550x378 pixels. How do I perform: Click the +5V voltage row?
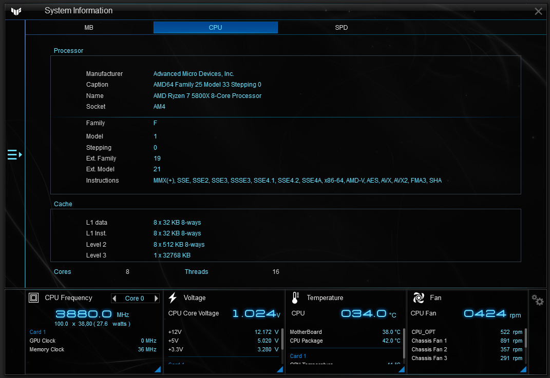coord(223,341)
